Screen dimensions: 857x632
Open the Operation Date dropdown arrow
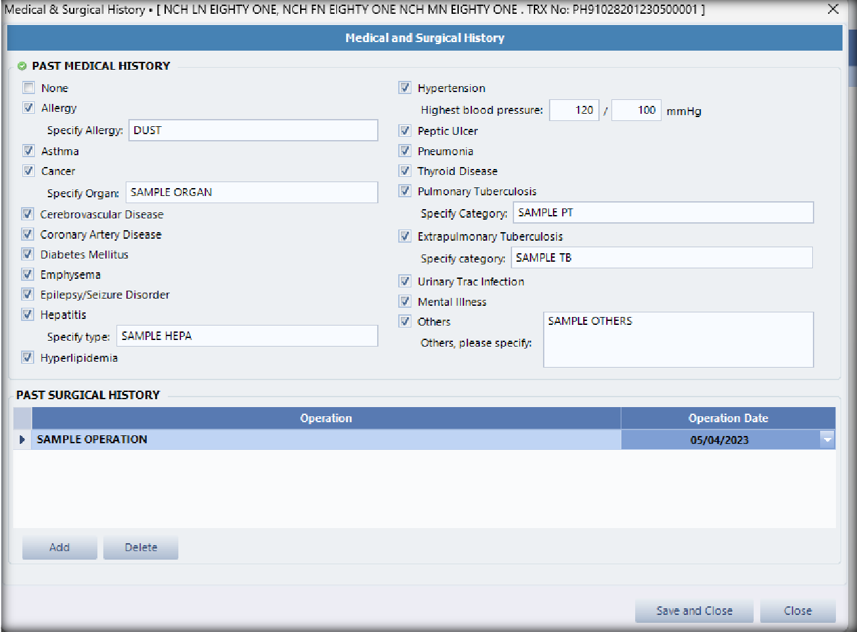827,439
